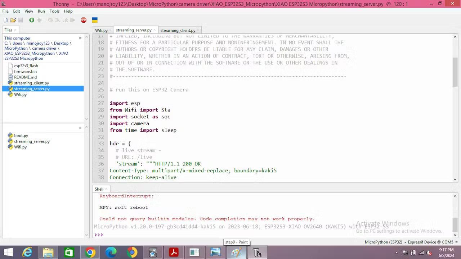
Task: Click the Ukraine flag support icon
Action: point(94,20)
